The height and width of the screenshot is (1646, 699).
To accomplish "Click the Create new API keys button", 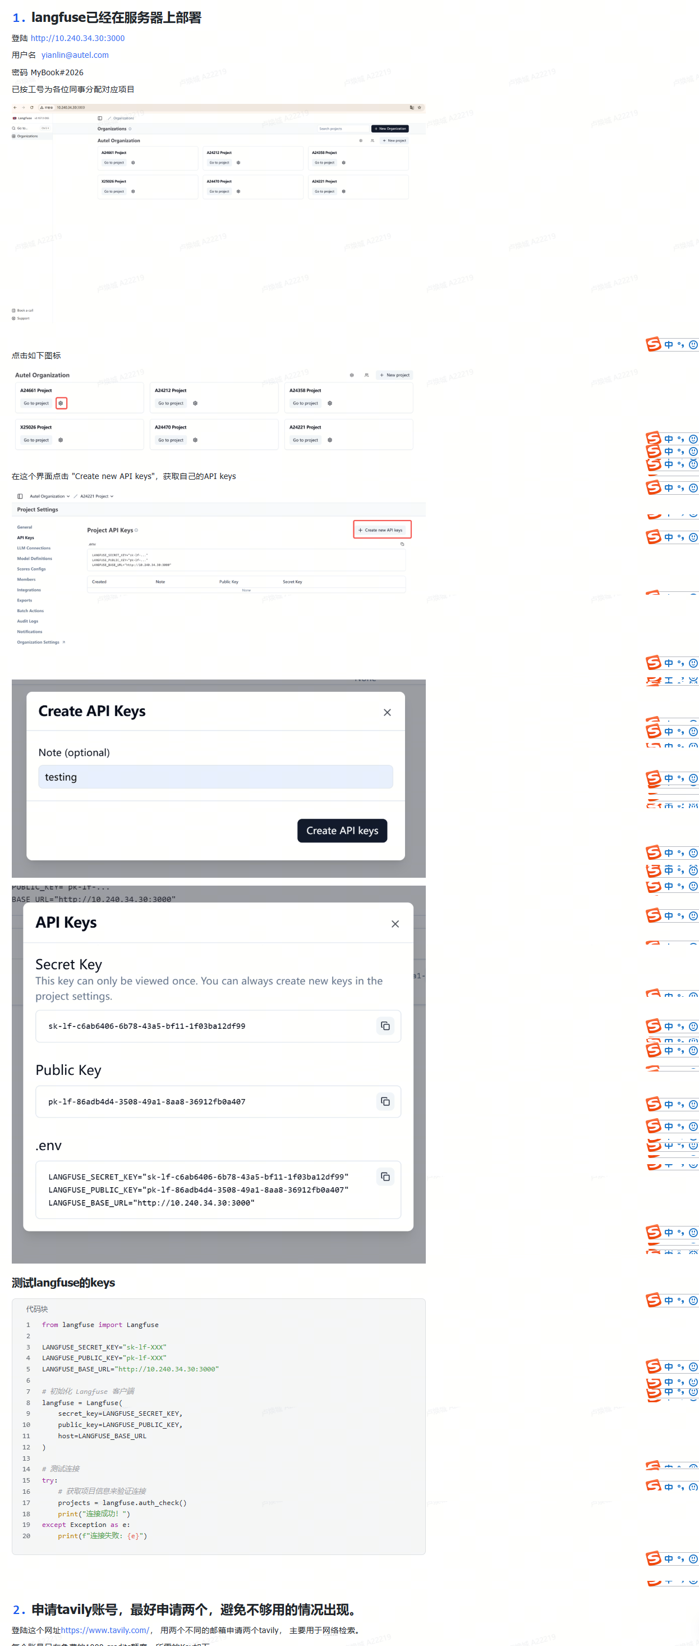I will [381, 530].
